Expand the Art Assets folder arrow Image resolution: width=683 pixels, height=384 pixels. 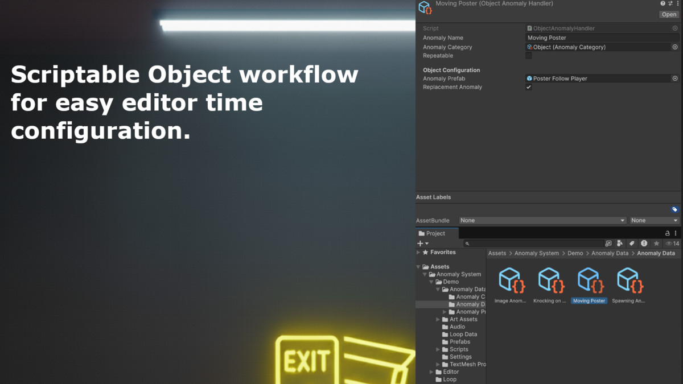click(x=438, y=319)
